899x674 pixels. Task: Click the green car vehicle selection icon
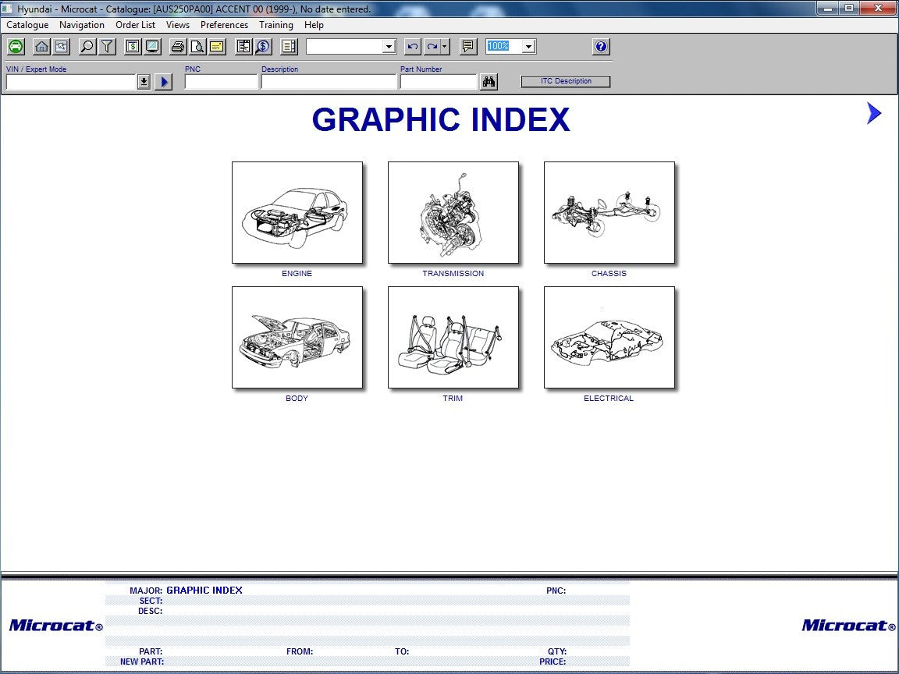tap(16, 47)
